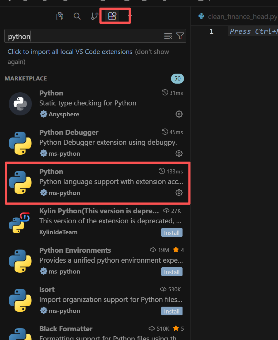
Task: Open manage gear for Python Debugger
Action: click(x=179, y=153)
